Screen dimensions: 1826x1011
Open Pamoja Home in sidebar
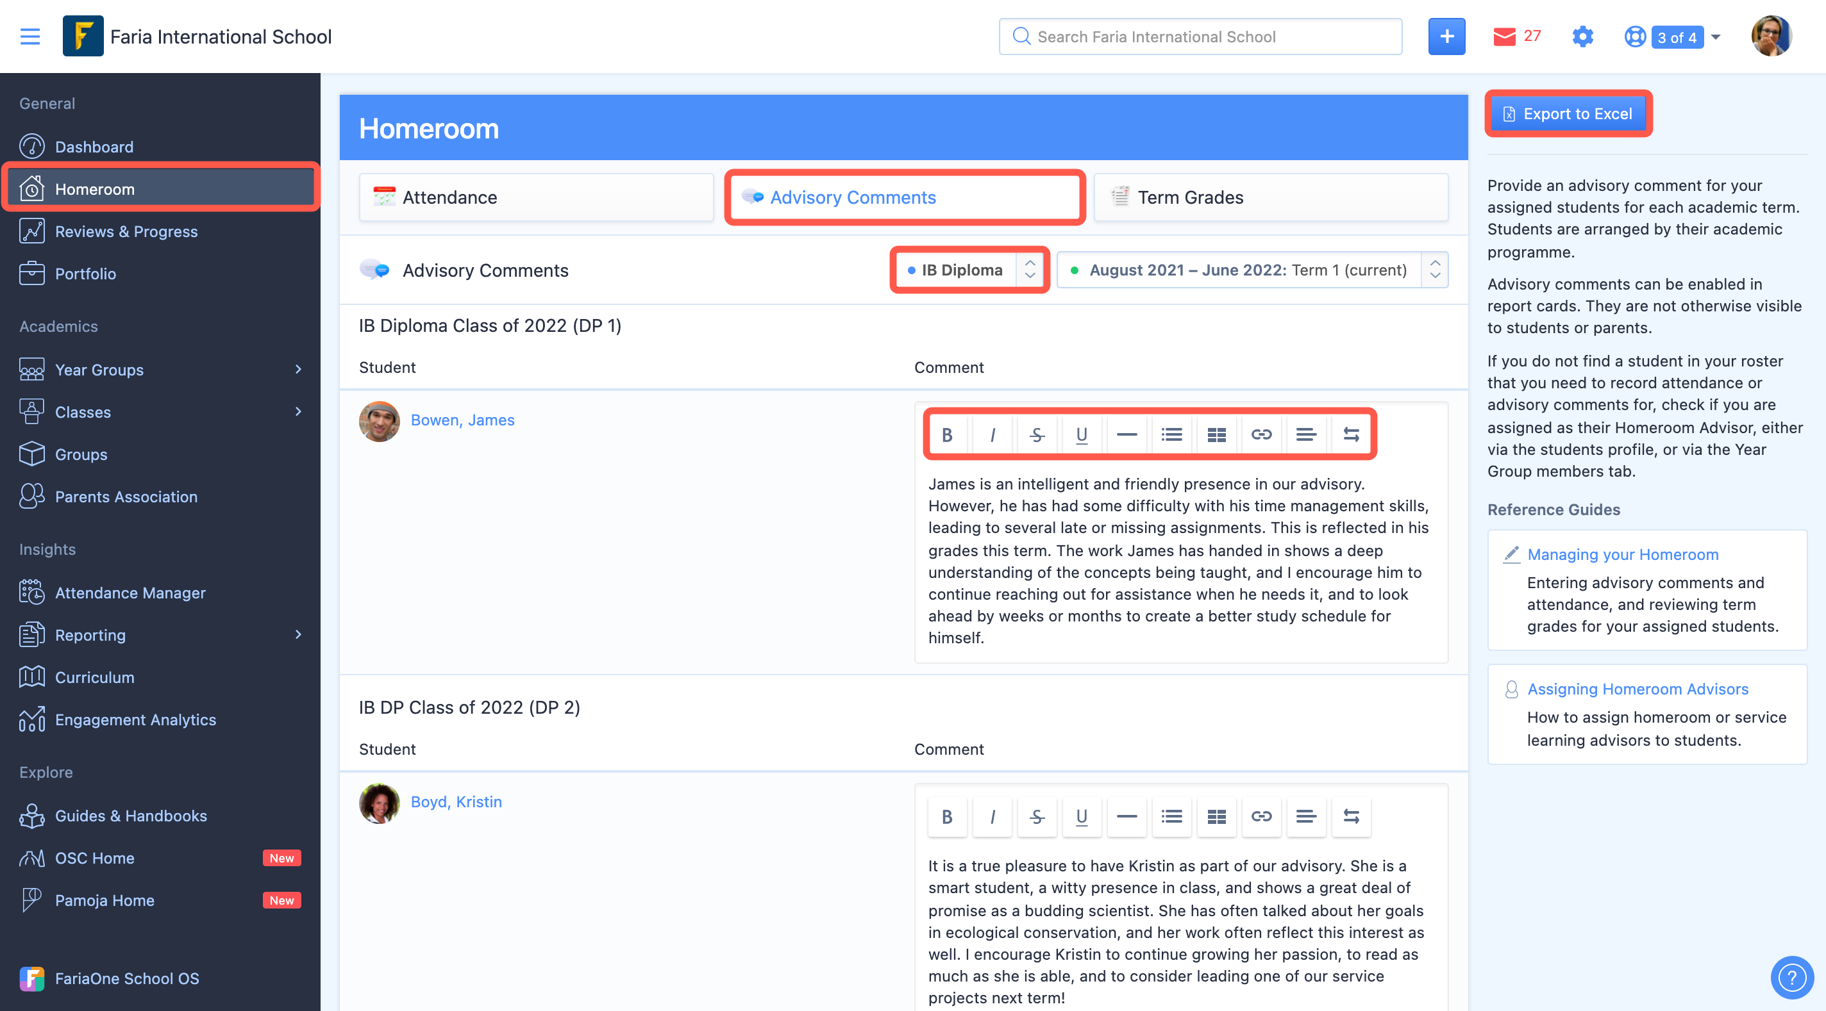point(160,900)
